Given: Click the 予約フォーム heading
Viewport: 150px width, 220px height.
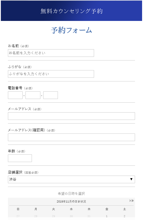Looking at the screenshot, I should tap(71, 30).
